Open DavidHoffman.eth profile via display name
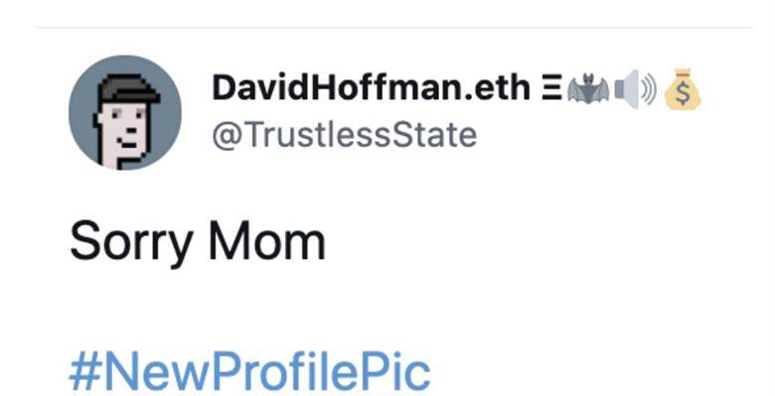 click(371, 87)
